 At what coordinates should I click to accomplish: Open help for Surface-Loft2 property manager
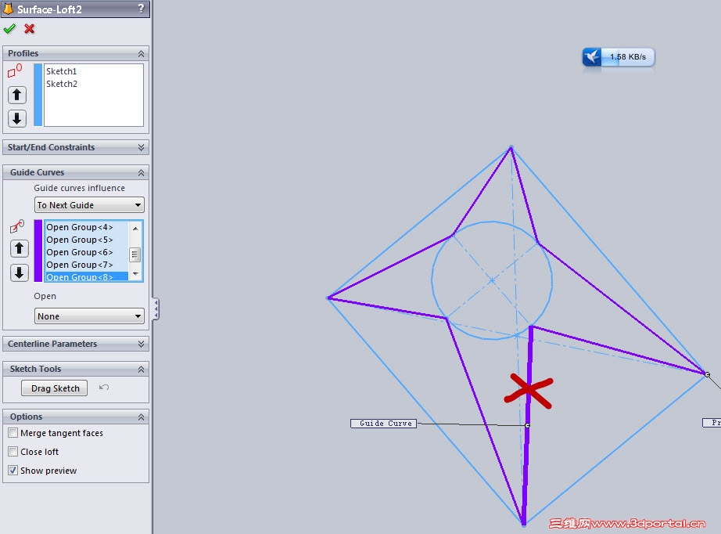pos(142,9)
